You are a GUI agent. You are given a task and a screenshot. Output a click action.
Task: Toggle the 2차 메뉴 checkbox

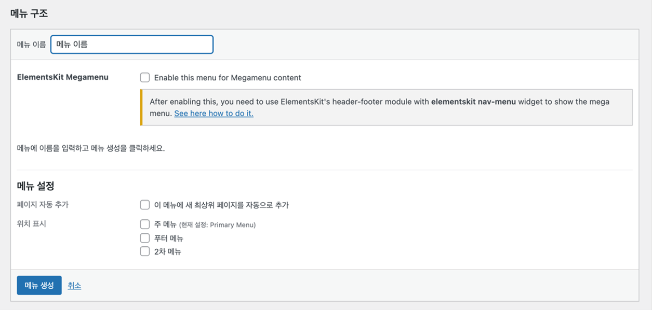tap(145, 251)
